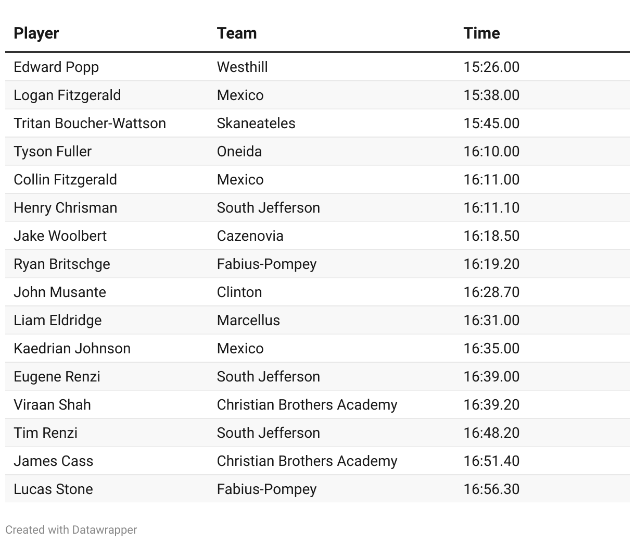Click the Clinton team entry
Screen dimensions: 635x542
239,292
